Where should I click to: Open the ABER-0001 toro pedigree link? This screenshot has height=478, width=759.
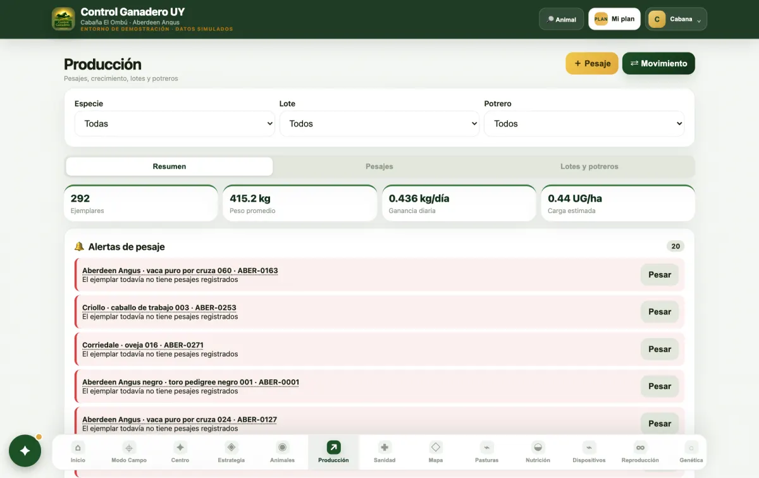191,382
